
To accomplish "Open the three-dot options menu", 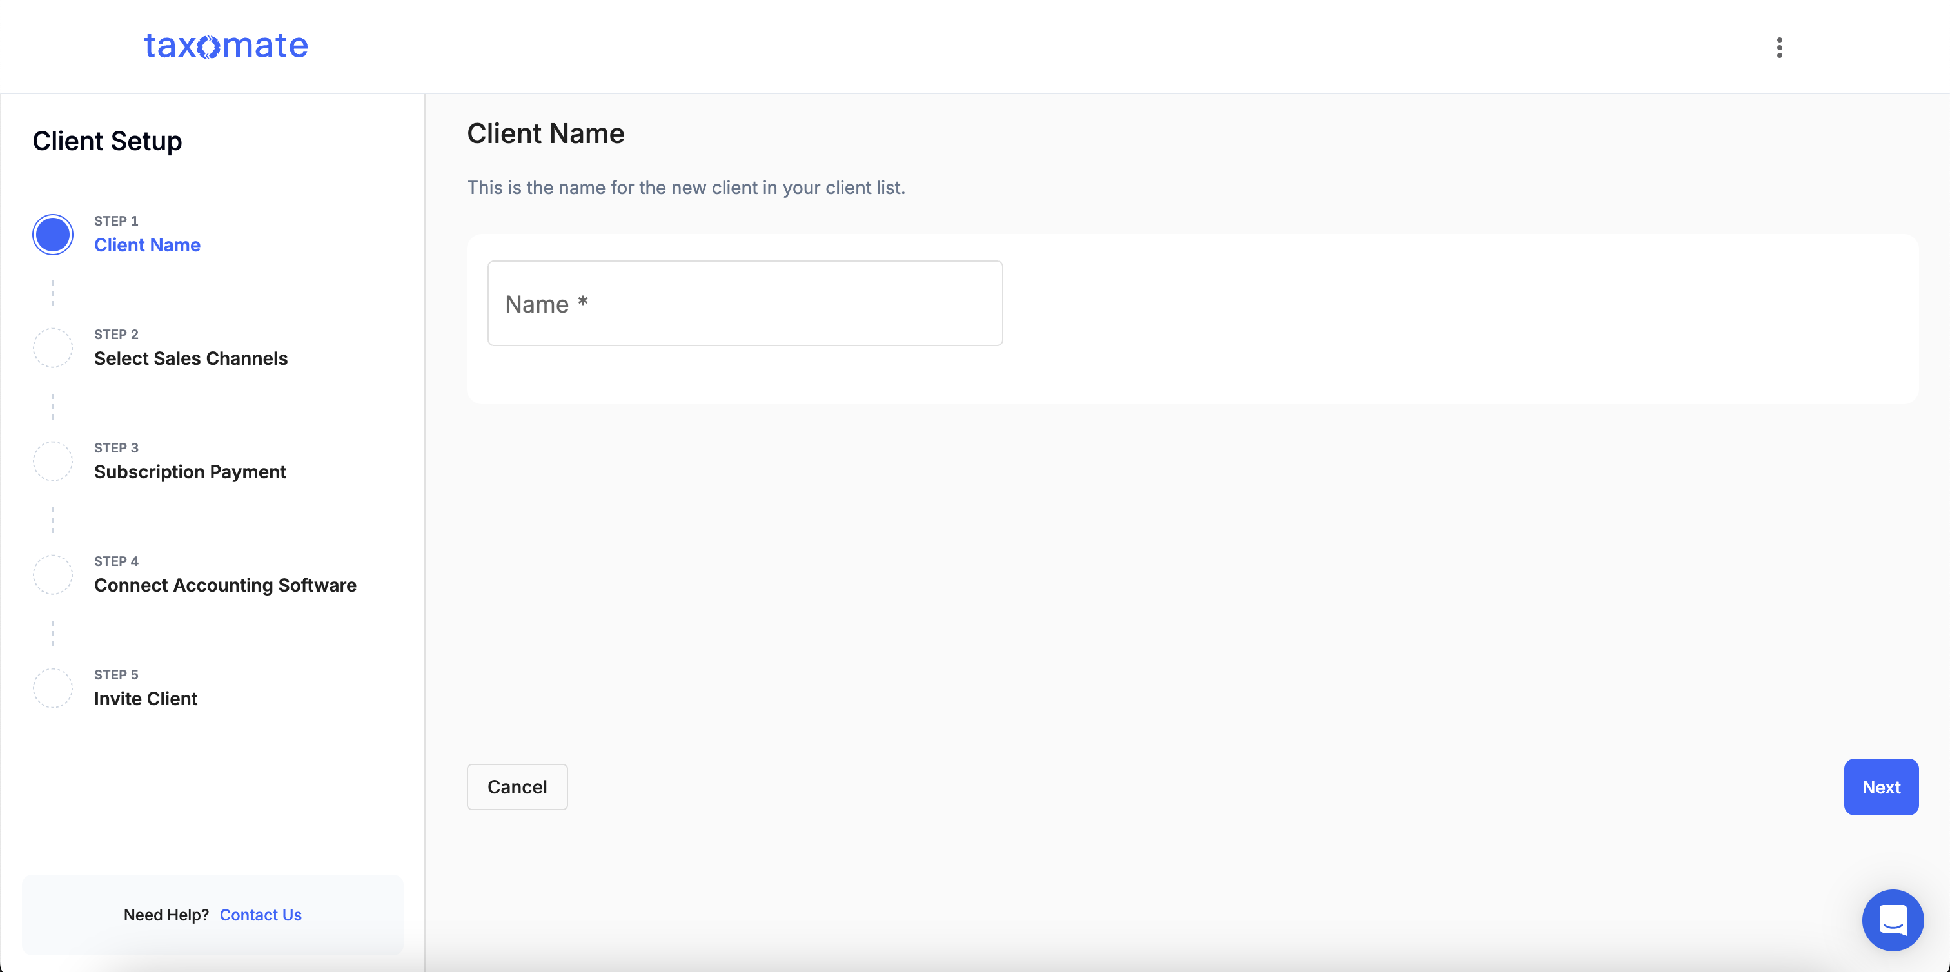I will [1779, 48].
